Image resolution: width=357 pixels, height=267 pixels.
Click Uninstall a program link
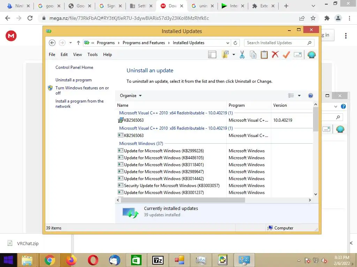tap(74, 80)
